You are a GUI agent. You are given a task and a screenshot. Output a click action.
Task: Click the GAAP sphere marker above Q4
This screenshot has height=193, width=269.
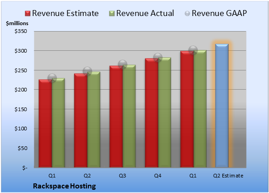pos(158,57)
